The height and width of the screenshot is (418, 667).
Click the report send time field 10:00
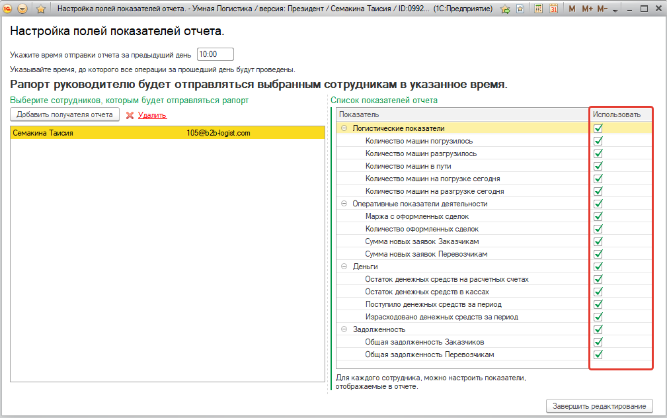coord(216,54)
